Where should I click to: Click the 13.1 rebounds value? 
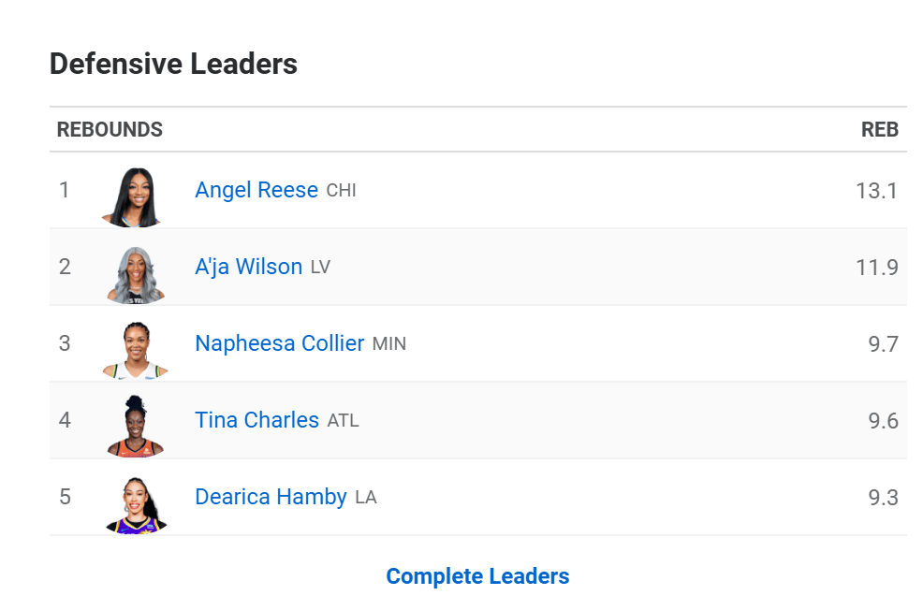click(876, 191)
